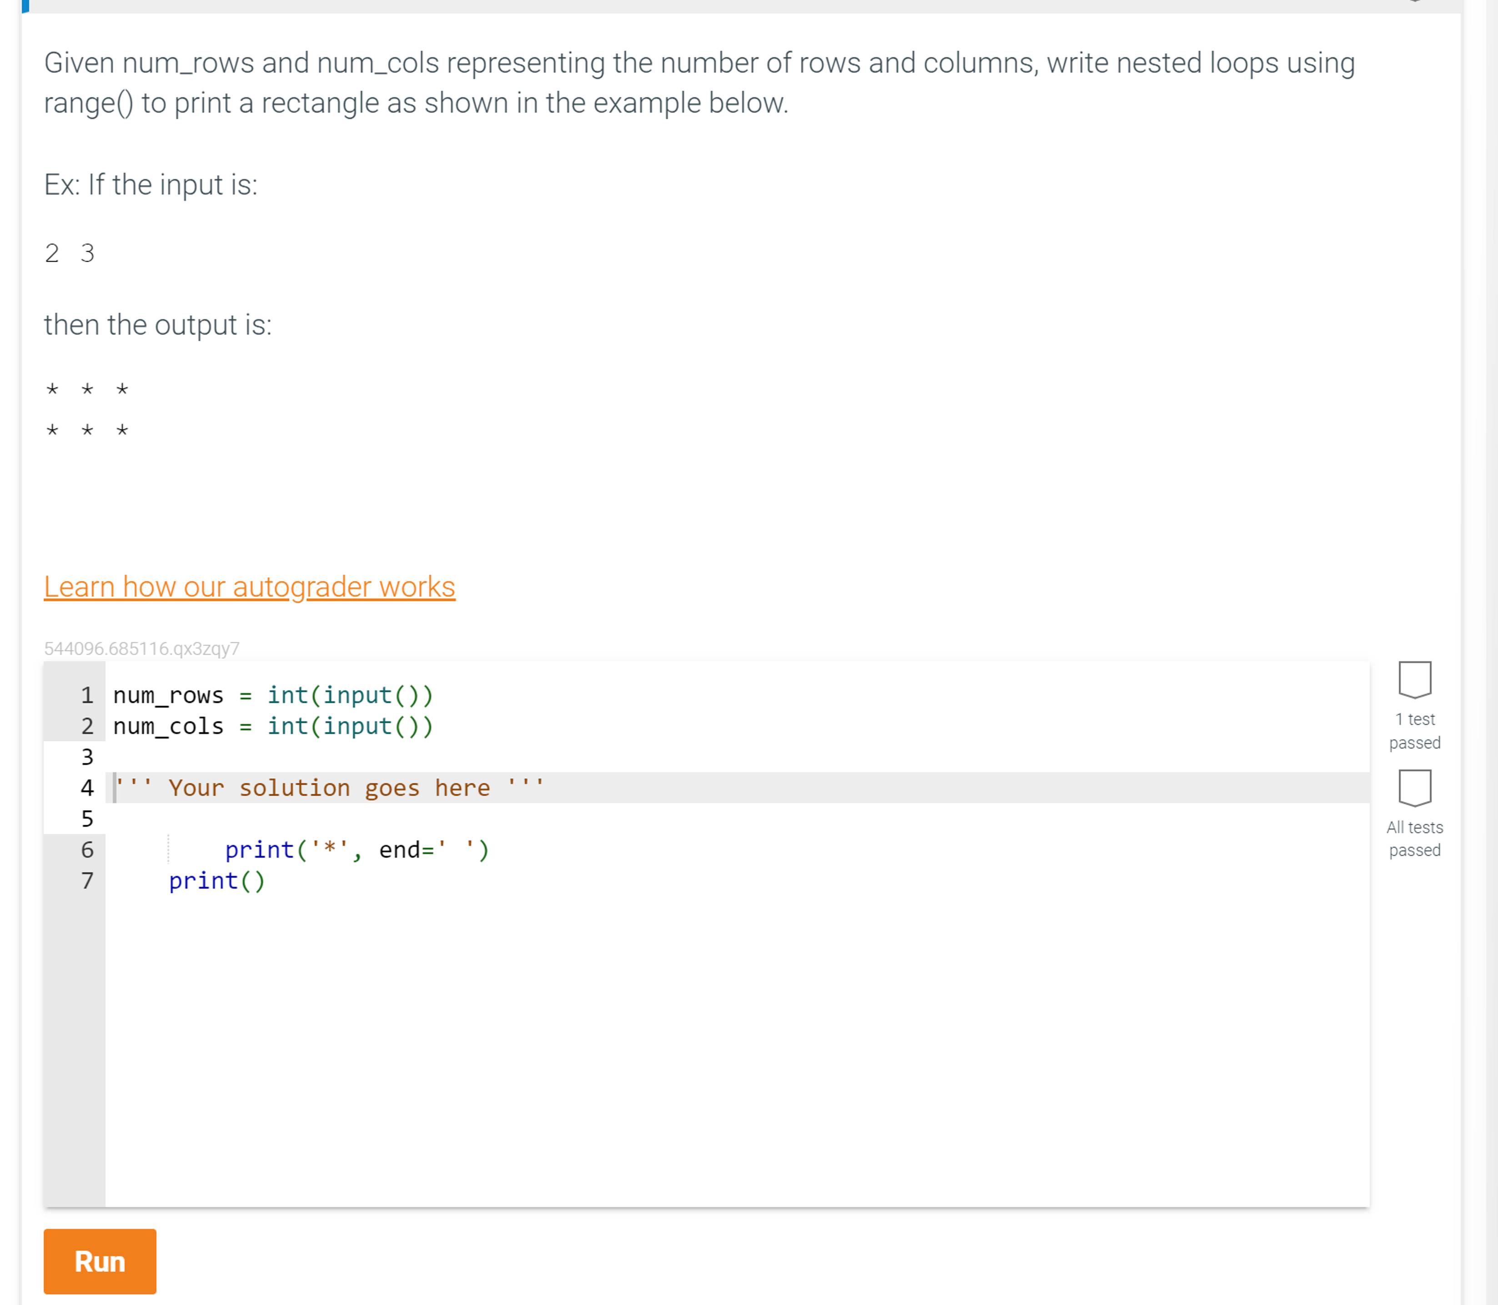This screenshot has width=1498, height=1305.
Task: Click the Run button
Action: [100, 1261]
